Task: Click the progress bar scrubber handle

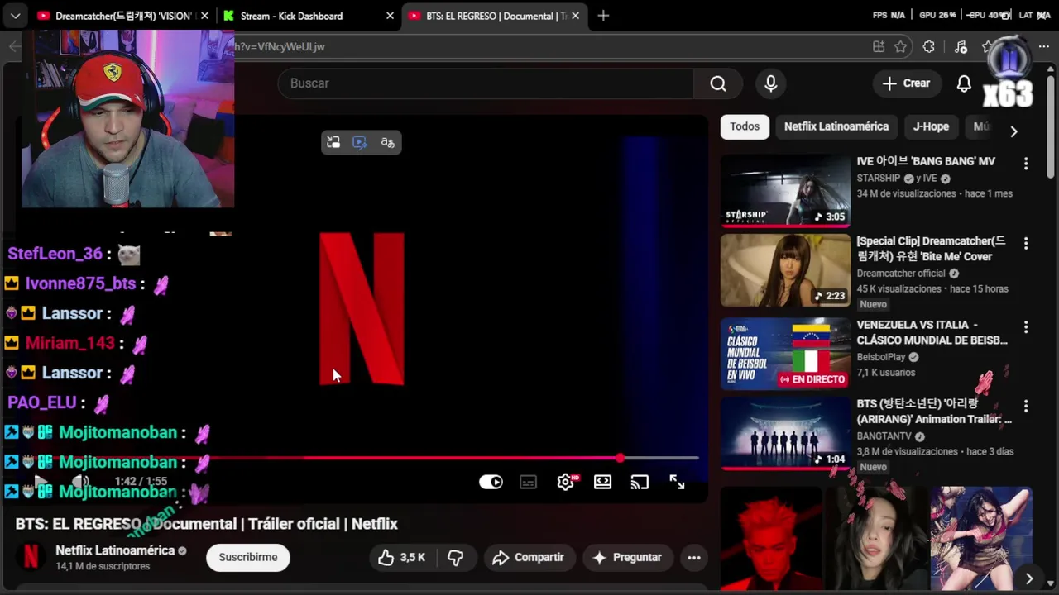Action: (x=620, y=458)
